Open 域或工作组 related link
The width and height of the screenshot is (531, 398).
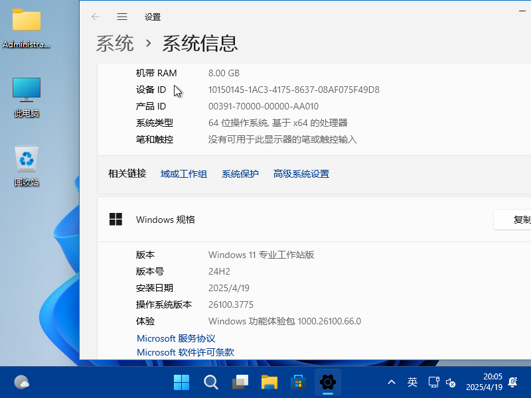coord(184,174)
